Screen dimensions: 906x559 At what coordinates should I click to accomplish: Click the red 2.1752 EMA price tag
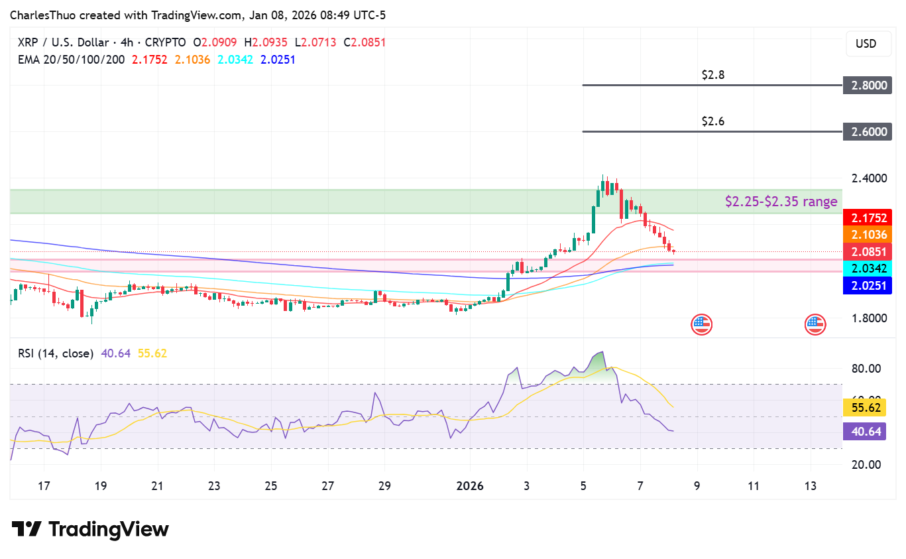[x=869, y=217]
